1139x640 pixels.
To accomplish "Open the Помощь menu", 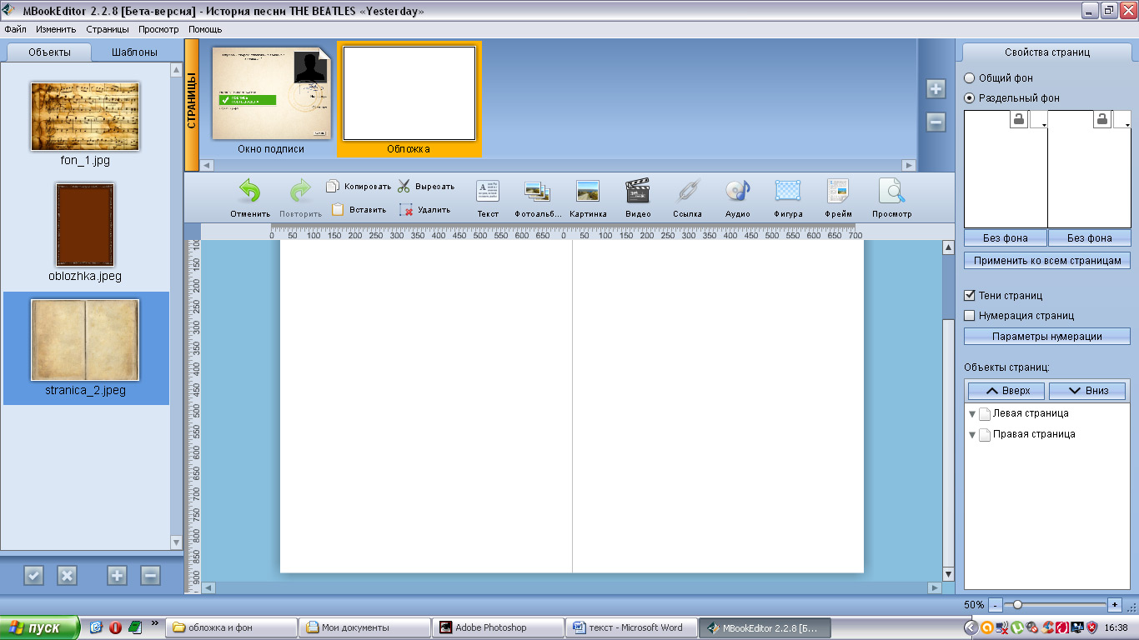I will (x=205, y=29).
